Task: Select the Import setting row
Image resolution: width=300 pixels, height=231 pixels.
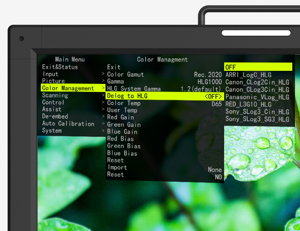Action: pyautogui.click(x=117, y=167)
